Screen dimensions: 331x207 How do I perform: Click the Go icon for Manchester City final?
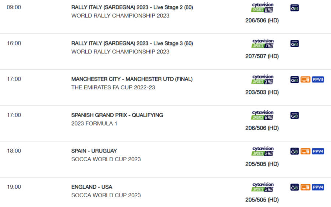click(x=295, y=80)
